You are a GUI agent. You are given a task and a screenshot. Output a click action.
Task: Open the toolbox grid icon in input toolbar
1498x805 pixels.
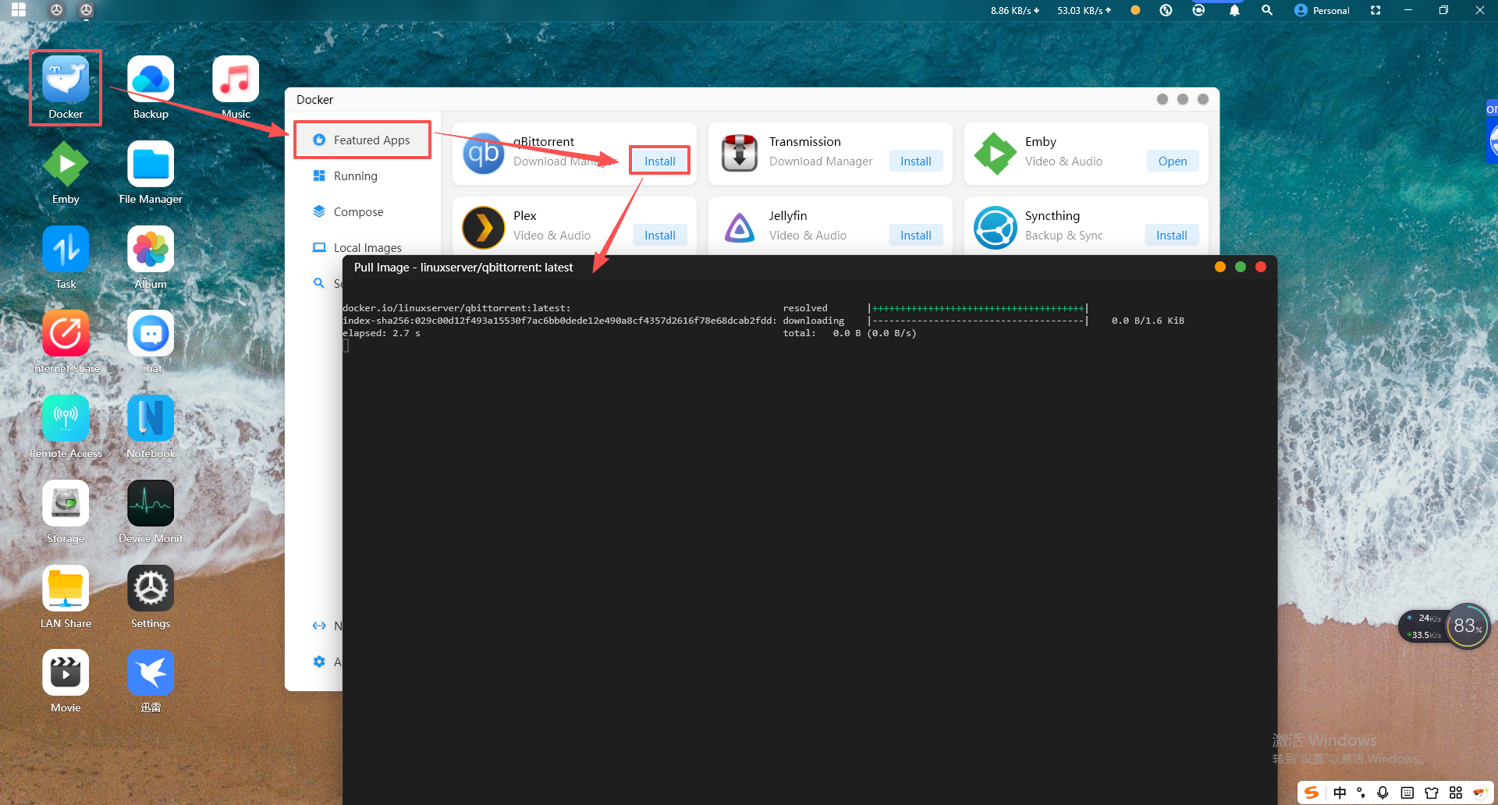pos(1456,793)
